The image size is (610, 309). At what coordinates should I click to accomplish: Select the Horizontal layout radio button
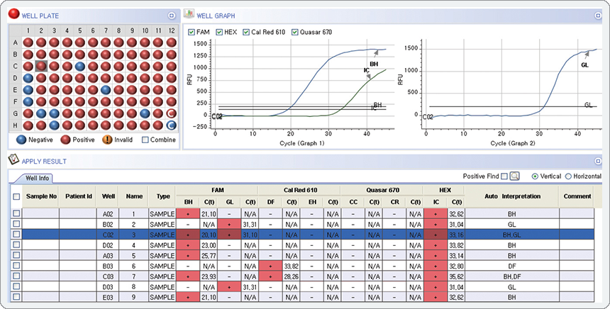pos(568,176)
